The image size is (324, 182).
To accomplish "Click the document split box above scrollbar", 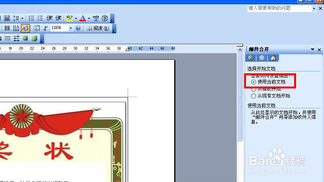I will point(240,45).
